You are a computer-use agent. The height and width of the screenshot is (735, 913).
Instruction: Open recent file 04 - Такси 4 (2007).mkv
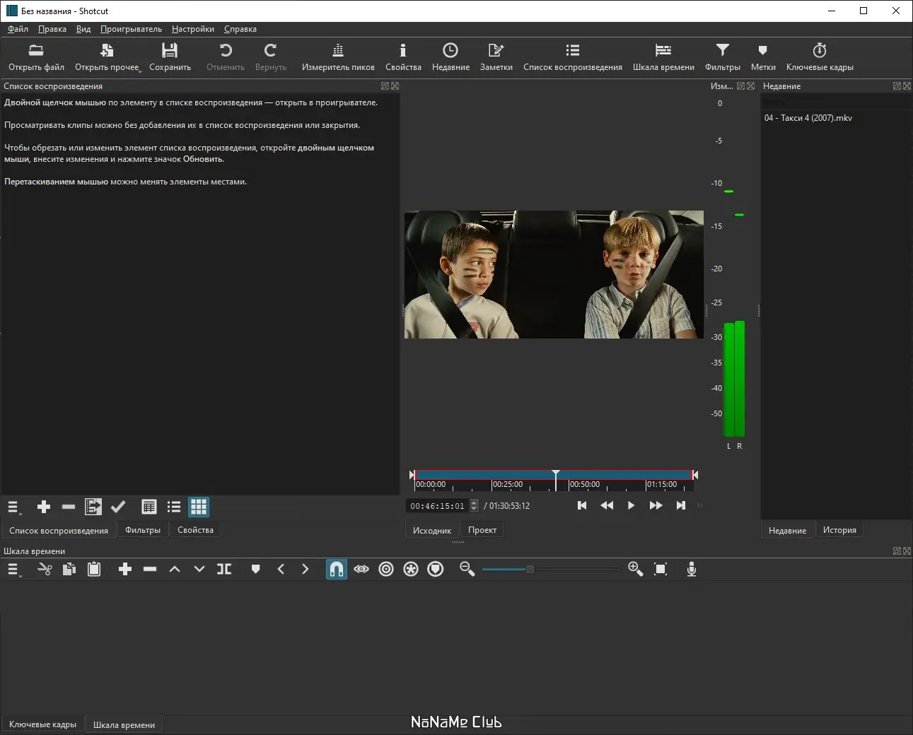808,118
